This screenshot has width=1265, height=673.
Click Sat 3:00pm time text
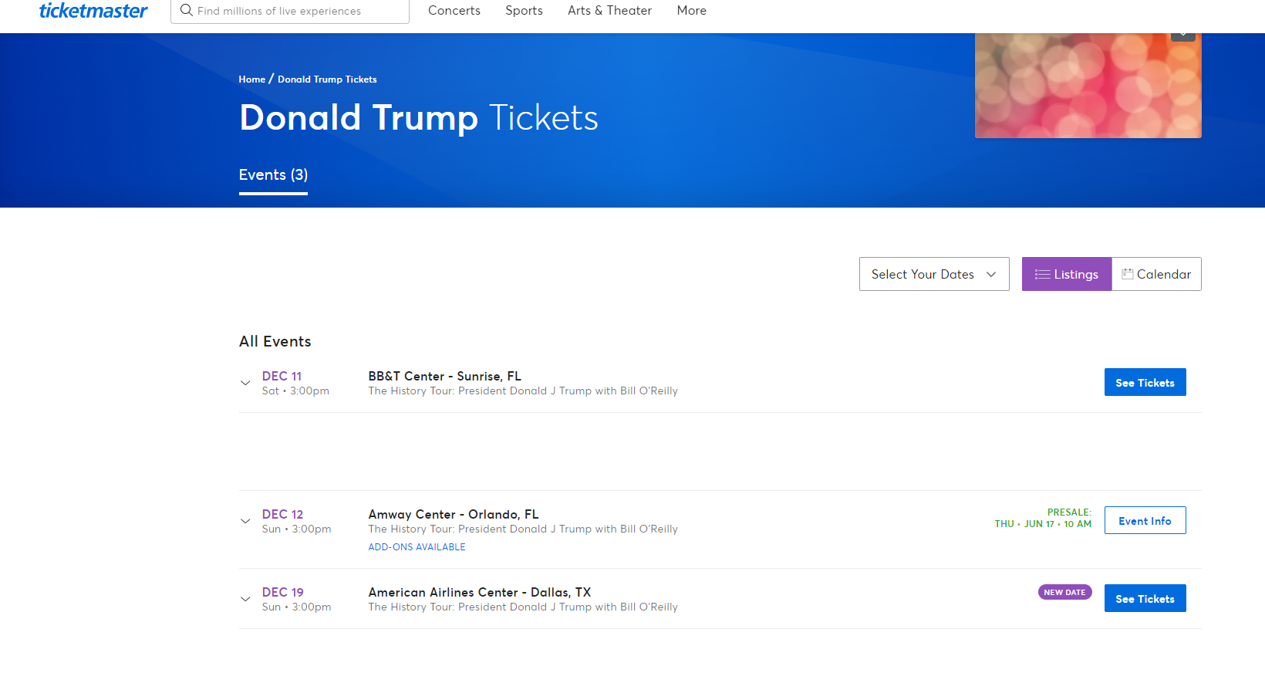tap(295, 391)
